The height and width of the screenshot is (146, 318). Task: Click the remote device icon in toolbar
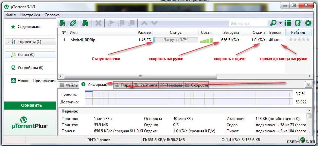[x=298, y=23]
